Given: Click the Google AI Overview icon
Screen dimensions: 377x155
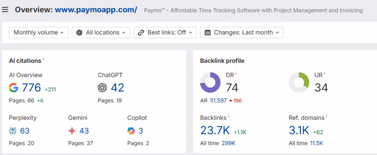Looking at the screenshot, I should [x=14, y=88].
